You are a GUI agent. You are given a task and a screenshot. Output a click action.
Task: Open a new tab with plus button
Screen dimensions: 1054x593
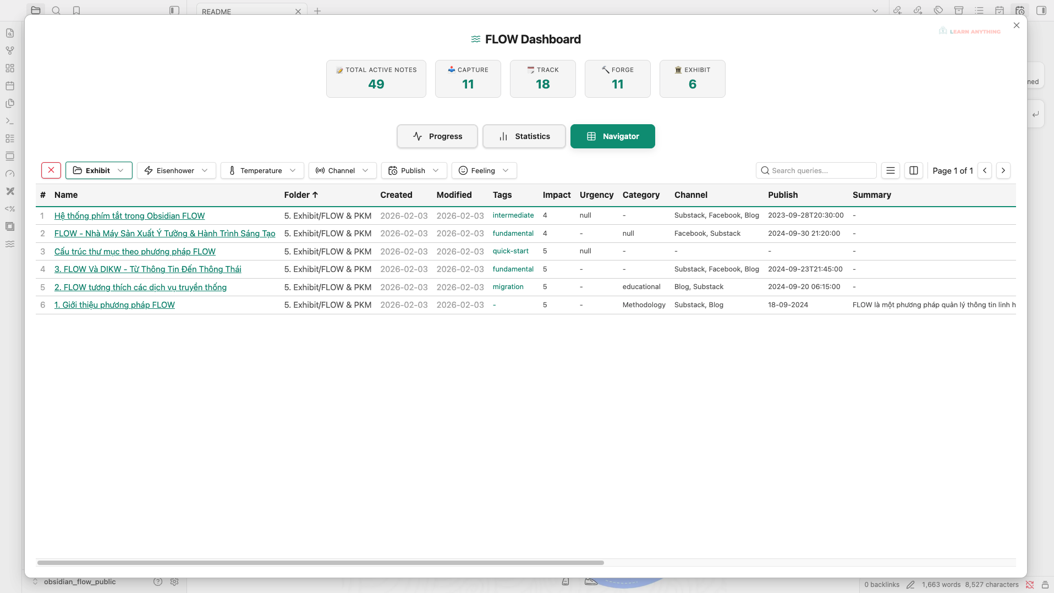[x=317, y=11]
